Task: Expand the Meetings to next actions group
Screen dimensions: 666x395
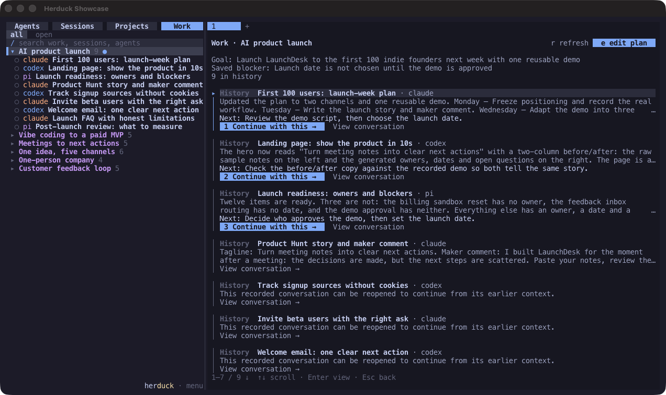Action: pos(13,143)
